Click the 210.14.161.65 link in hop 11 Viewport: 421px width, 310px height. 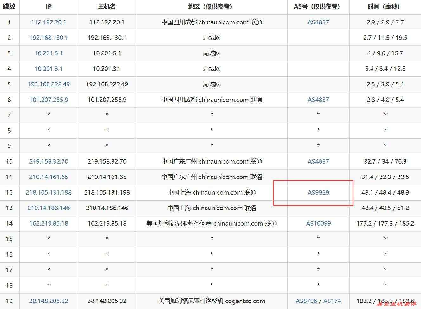click(x=49, y=177)
